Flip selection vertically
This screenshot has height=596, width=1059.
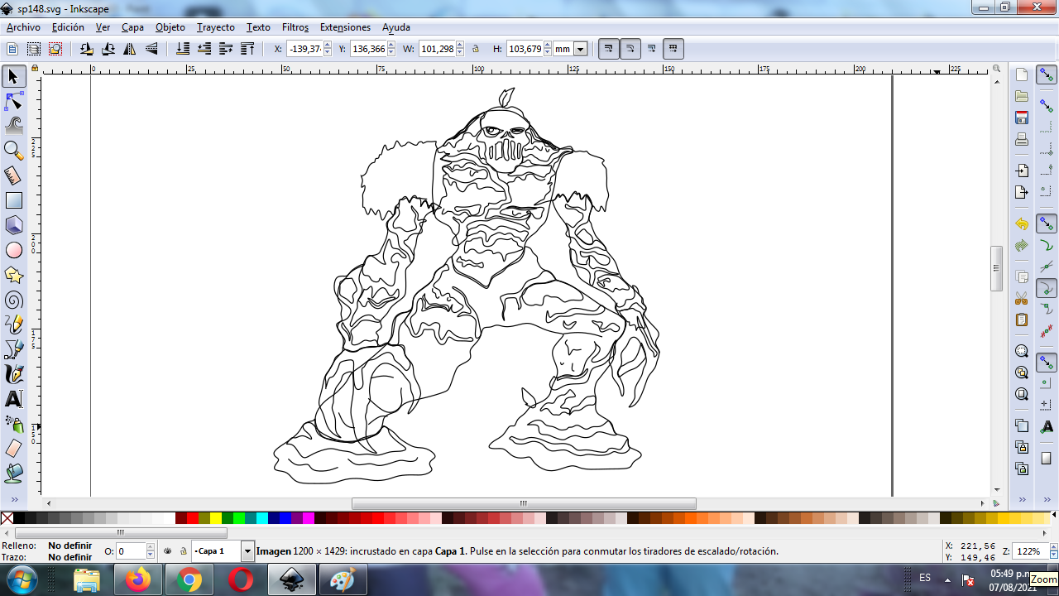click(151, 49)
